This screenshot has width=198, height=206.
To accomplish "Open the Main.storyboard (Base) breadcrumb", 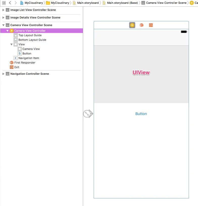I will click(x=120, y=3).
